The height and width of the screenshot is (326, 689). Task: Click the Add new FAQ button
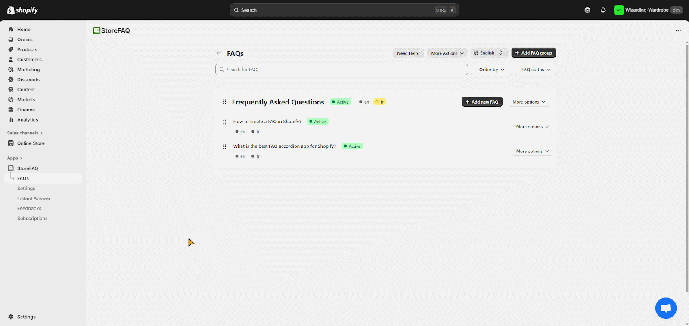[482, 102]
